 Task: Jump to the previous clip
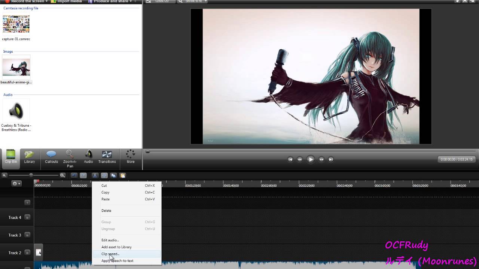290,159
